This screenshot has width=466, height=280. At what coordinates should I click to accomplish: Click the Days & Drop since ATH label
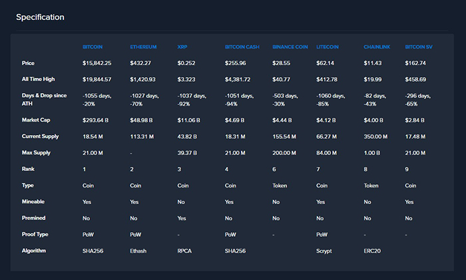[44, 100]
